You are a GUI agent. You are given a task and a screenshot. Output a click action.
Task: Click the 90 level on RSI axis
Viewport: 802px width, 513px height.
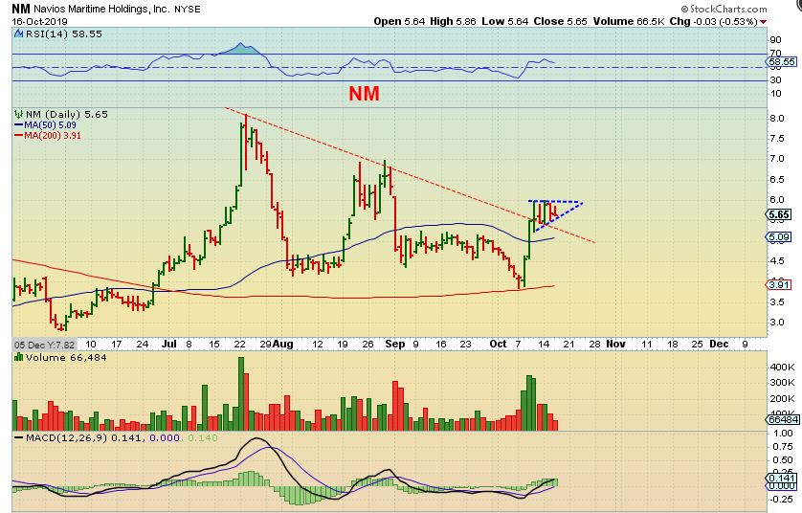coord(775,40)
